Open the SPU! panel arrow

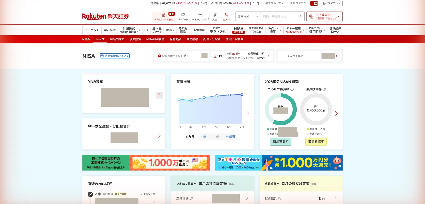click(268, 56)
